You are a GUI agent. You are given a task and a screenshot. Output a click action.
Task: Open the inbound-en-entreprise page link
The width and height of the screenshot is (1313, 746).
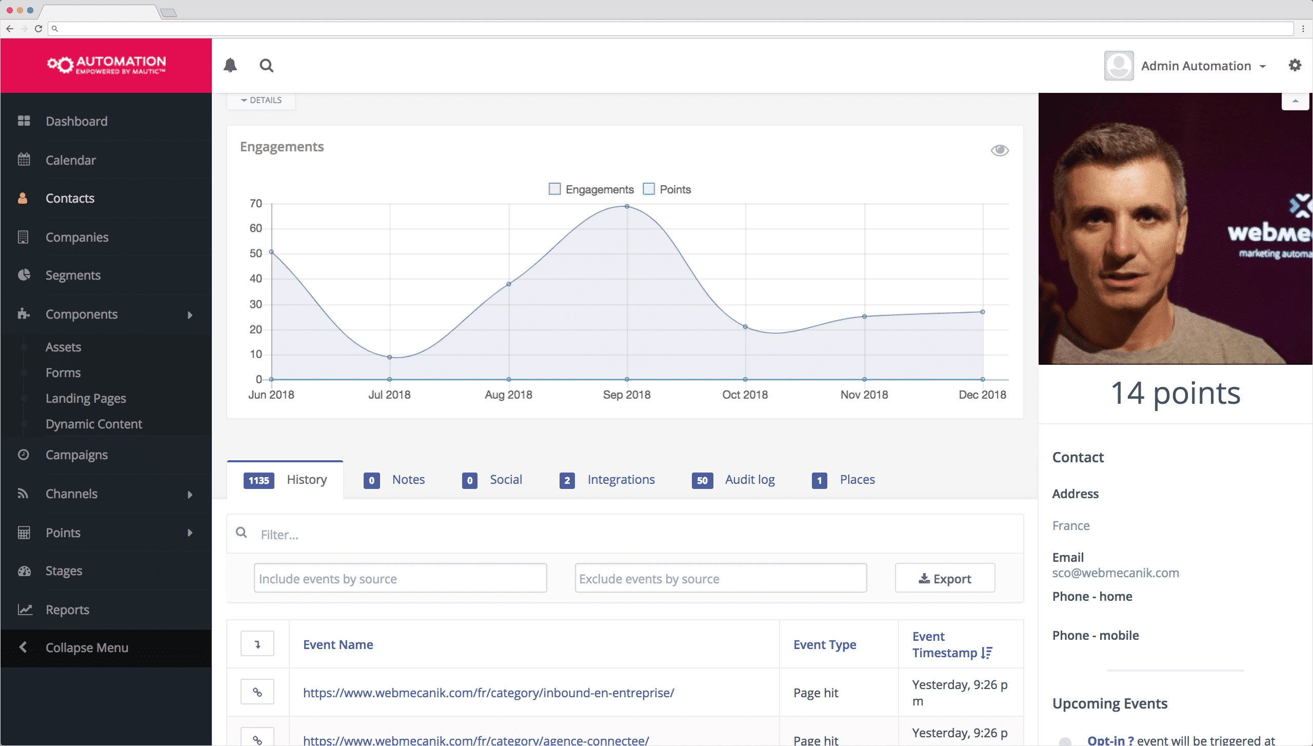[488, 693]
